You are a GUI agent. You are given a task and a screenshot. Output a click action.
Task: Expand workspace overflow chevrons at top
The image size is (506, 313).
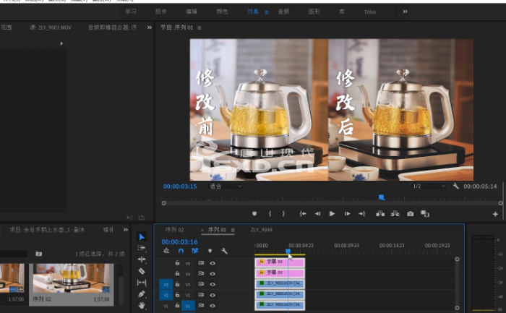pos(405,12)
